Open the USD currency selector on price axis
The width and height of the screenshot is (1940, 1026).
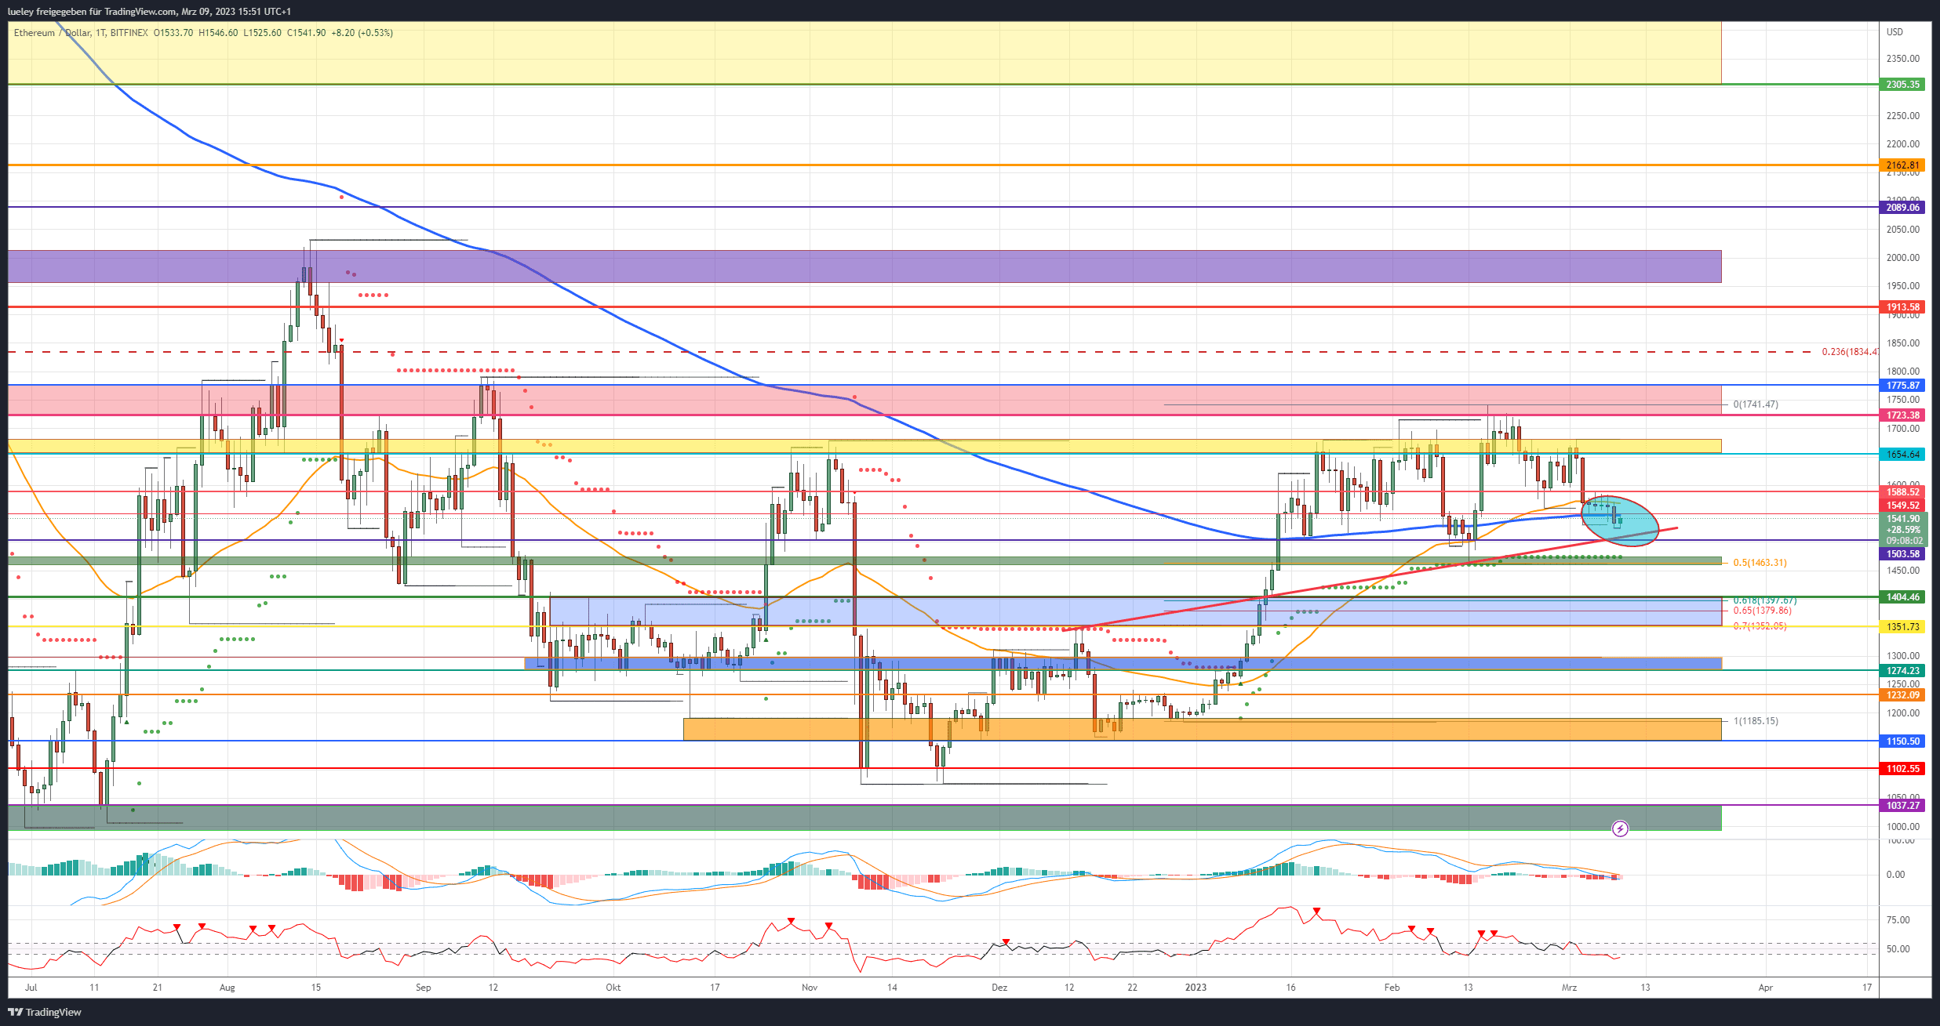click(x=1895, y=32)
